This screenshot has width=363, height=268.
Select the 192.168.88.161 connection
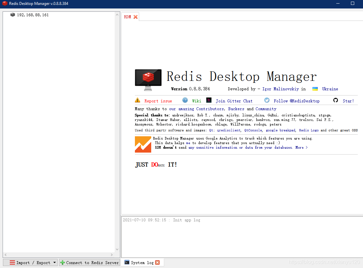click(x=33, y=15)
